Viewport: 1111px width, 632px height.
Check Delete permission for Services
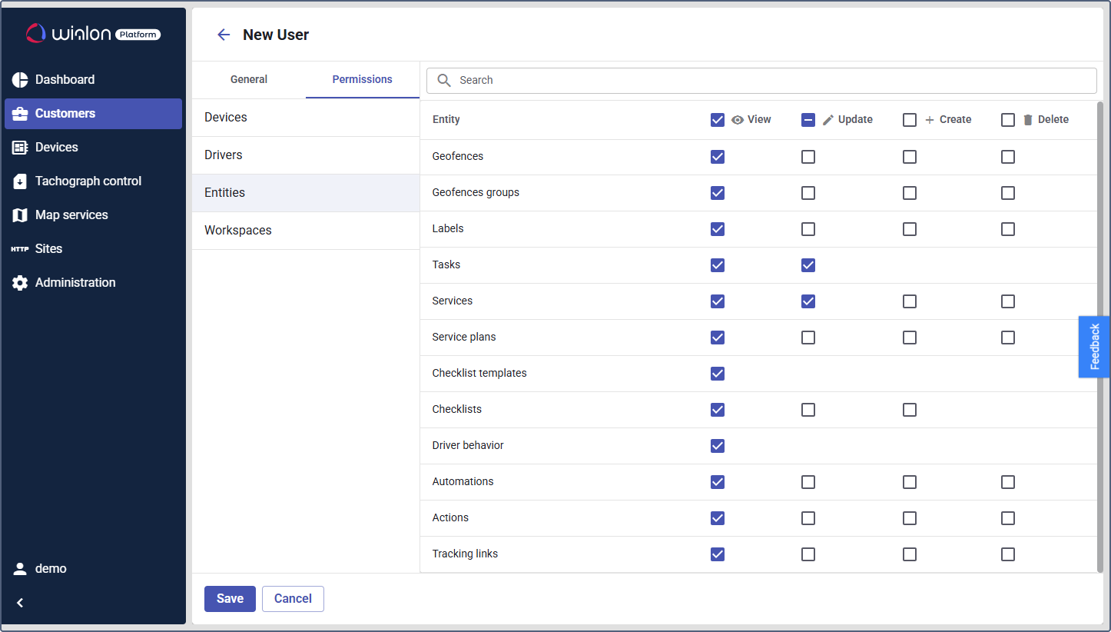tap(1008, 301)
